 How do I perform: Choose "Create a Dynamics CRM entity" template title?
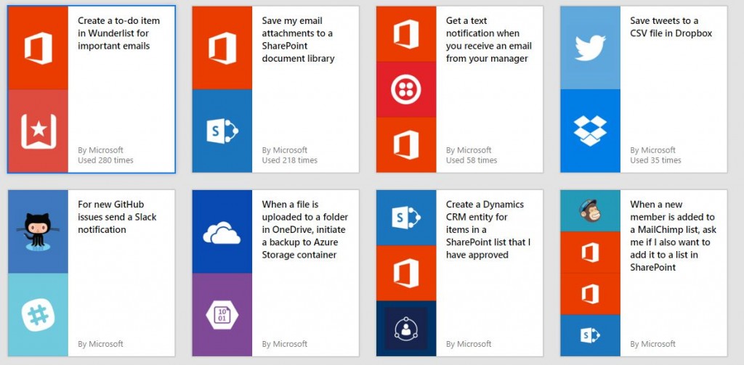pos(488,229)
